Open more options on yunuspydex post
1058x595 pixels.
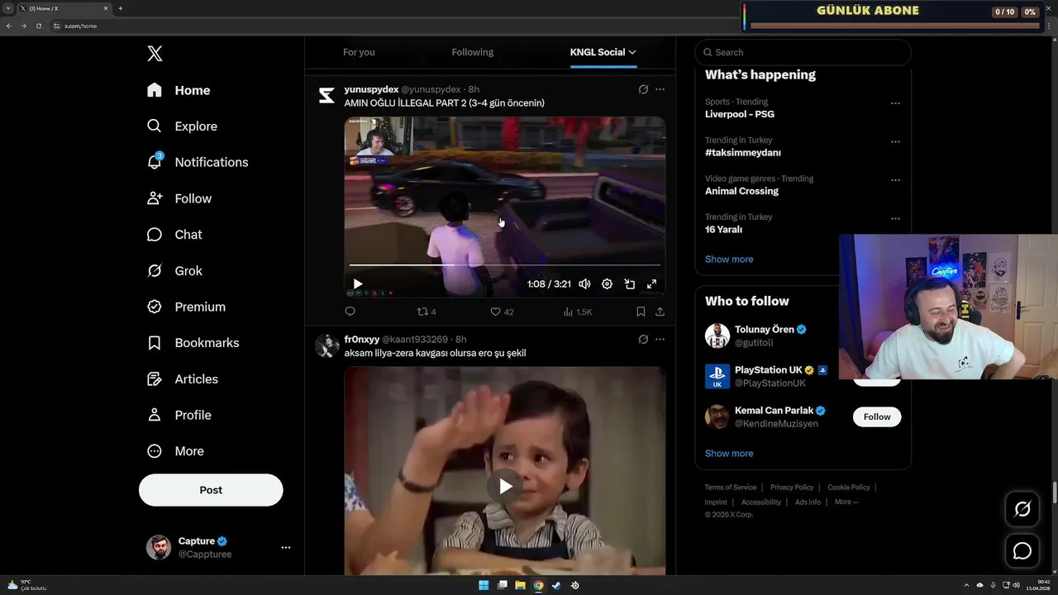point(660,89)
